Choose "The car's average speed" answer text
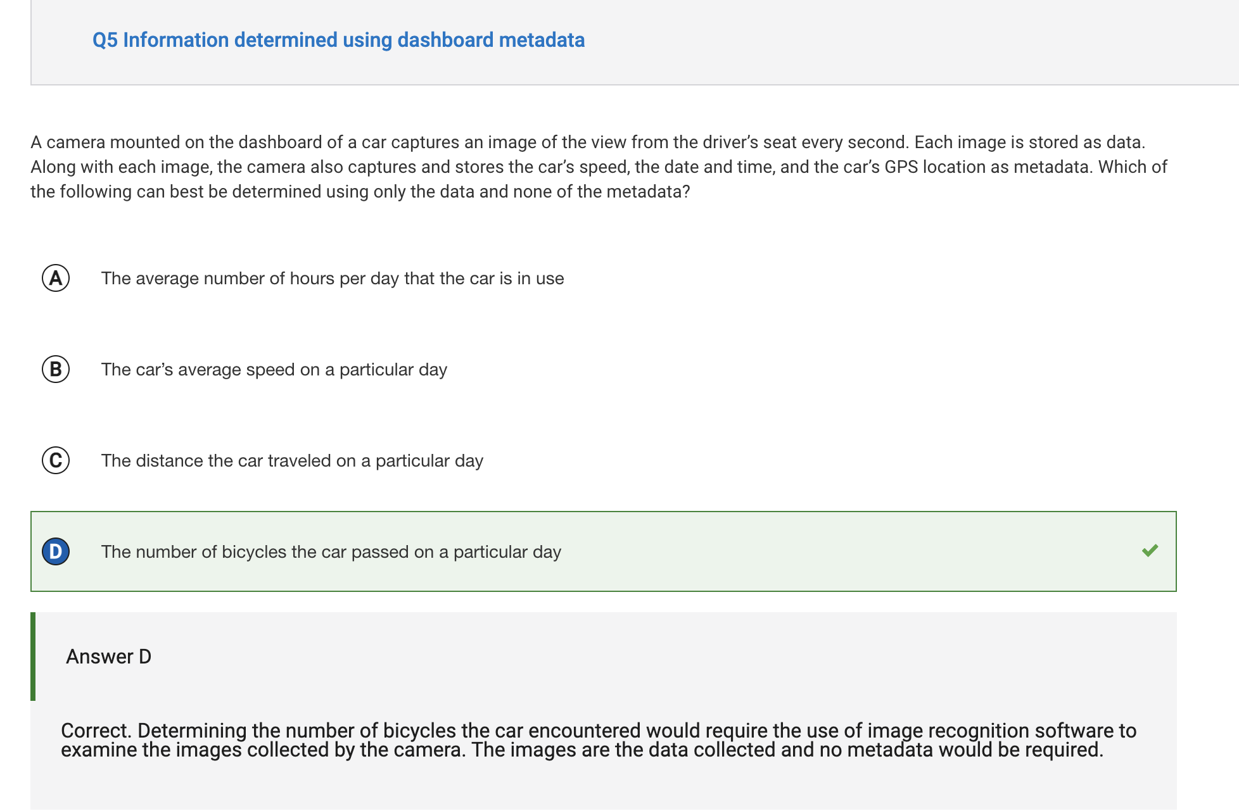Screen dimensions: 1239x811 (274, 370)
